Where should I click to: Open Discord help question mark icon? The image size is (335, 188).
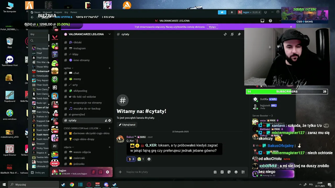pyautogui.click(x=270, y=21)
